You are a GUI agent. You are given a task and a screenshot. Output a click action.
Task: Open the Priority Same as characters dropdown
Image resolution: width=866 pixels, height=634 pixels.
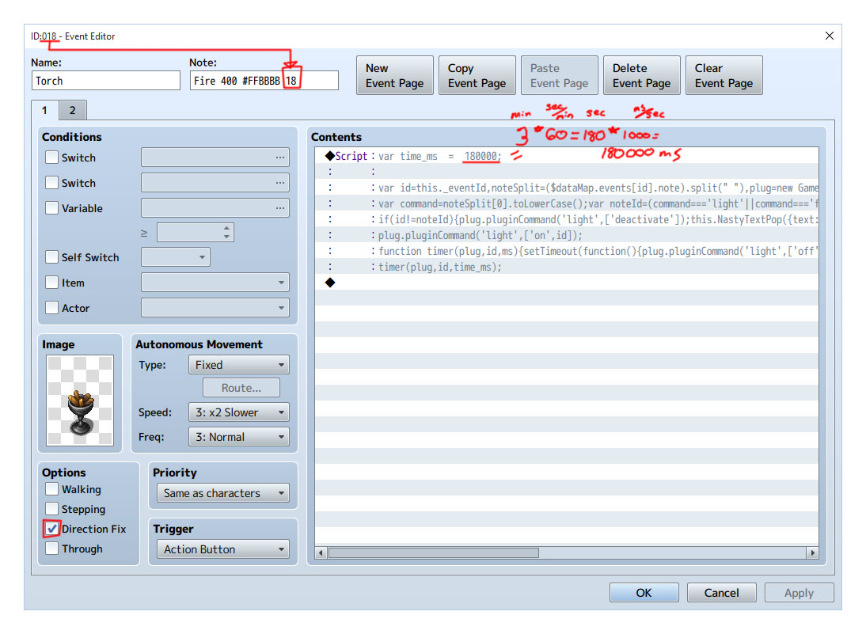pyautogui.click(x=223, y=493)
